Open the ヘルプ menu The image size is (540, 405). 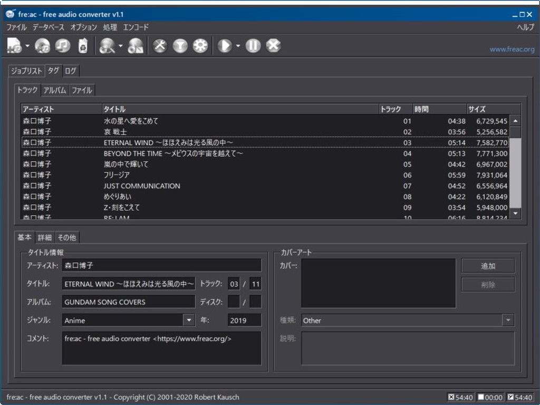(525, 27)
